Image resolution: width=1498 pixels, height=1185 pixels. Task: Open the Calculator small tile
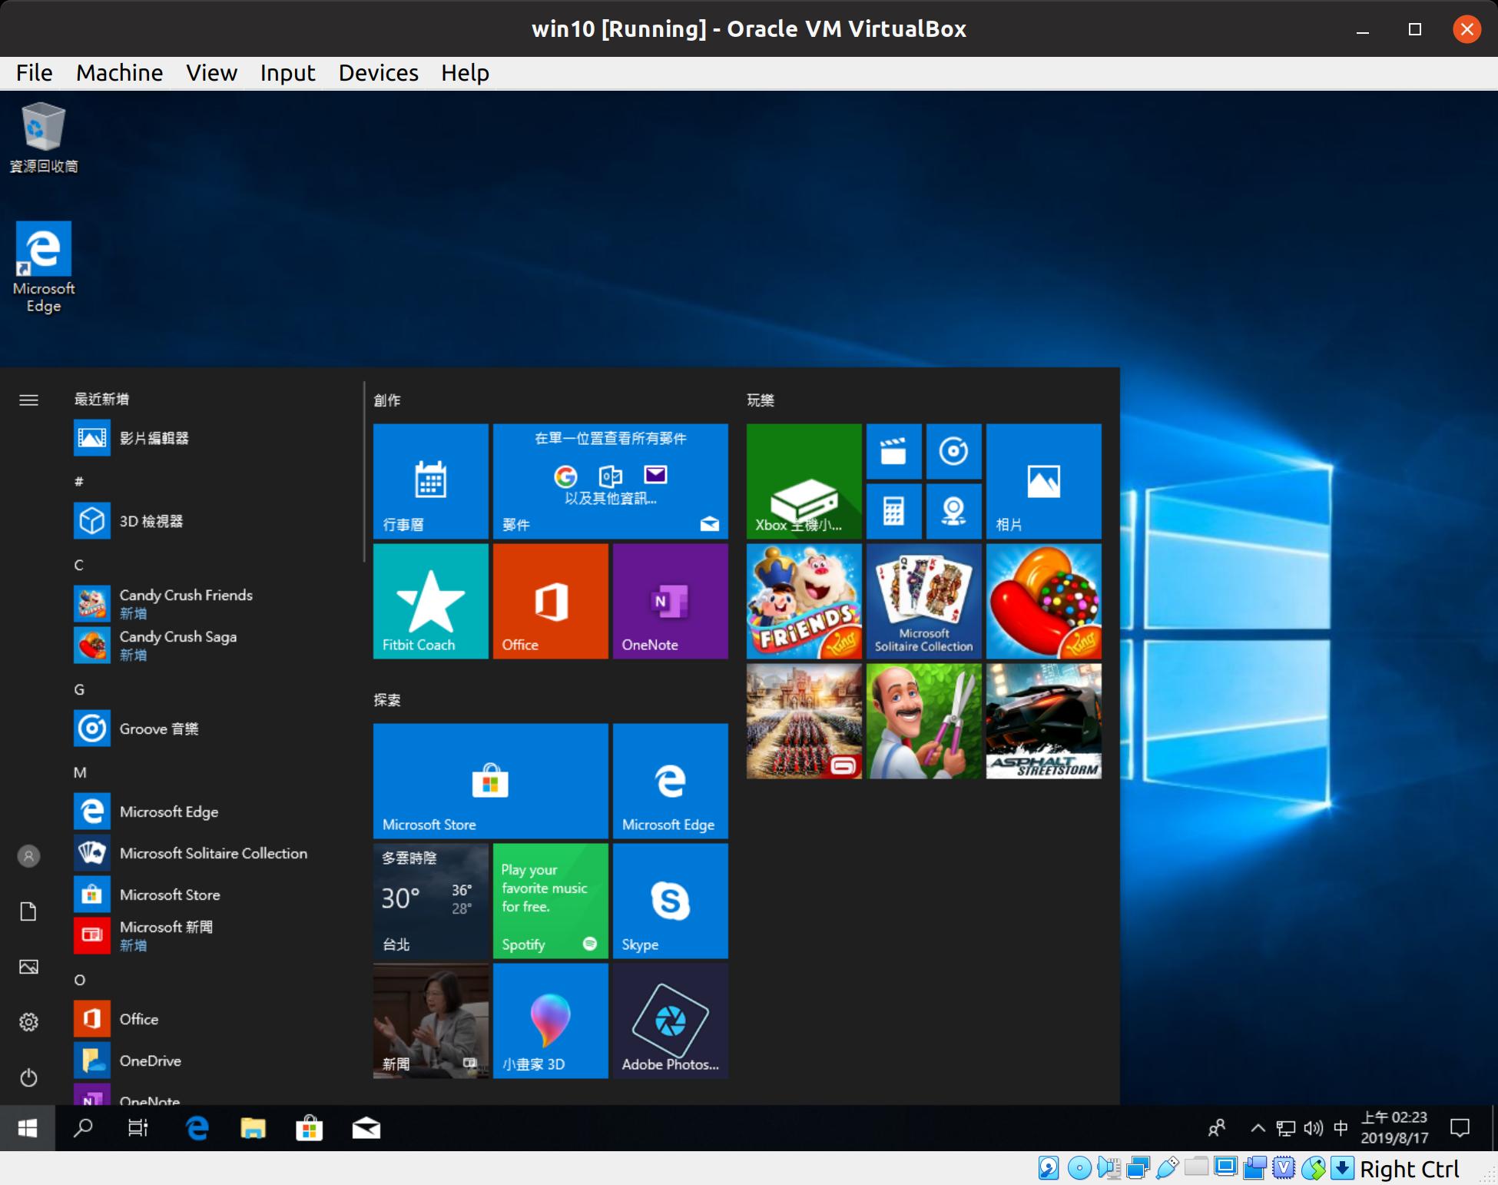point(893,511)
